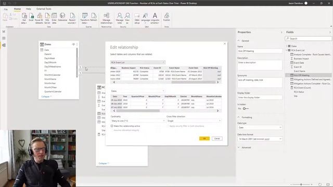Viewport: 333px width, 187px height.
Task: Open Recent sources list
Action: pos(72,18)
